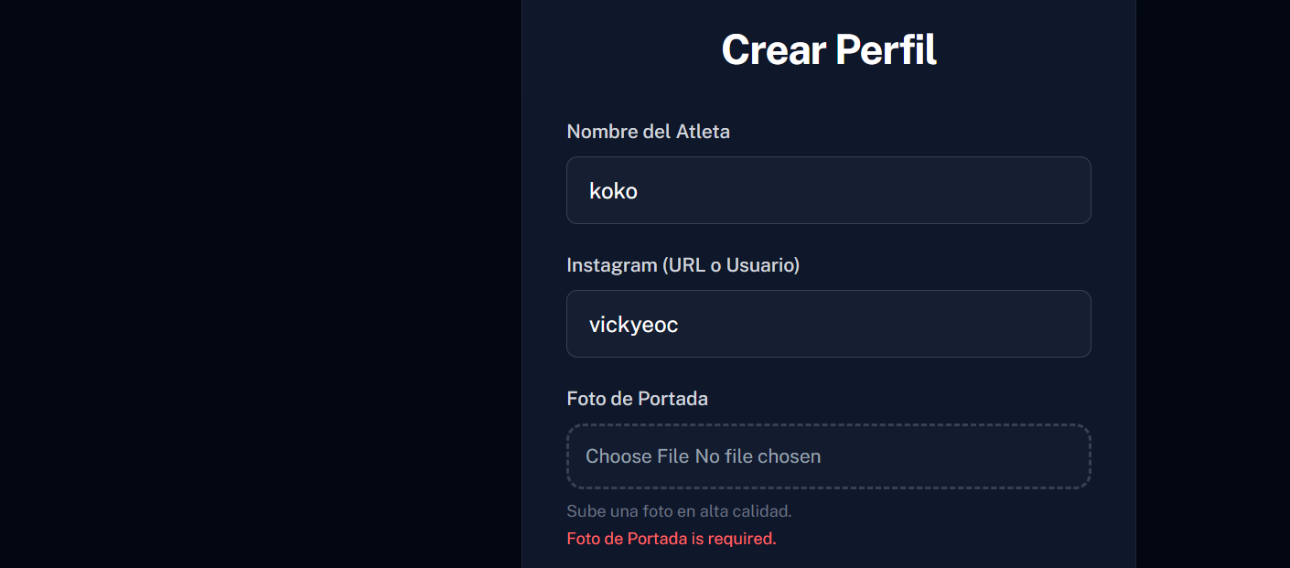Viewport: 1290px width, 568px height.
Task: Click the "Crear Perfil" heading
Action: pos(828,50)
